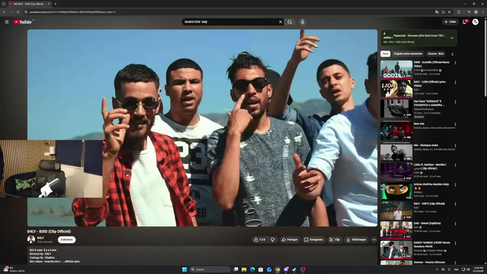Open the YouTube guide hamburger menu
The width and height of the screenshot is (487, 274).
click(6, 22)
